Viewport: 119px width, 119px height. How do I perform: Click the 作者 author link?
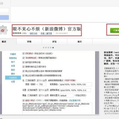(x=46, y=33)
